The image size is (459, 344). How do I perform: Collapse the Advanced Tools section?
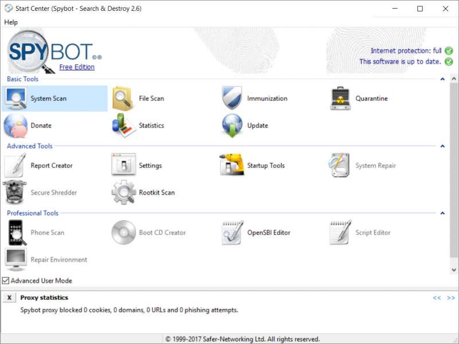coord(442,146)
